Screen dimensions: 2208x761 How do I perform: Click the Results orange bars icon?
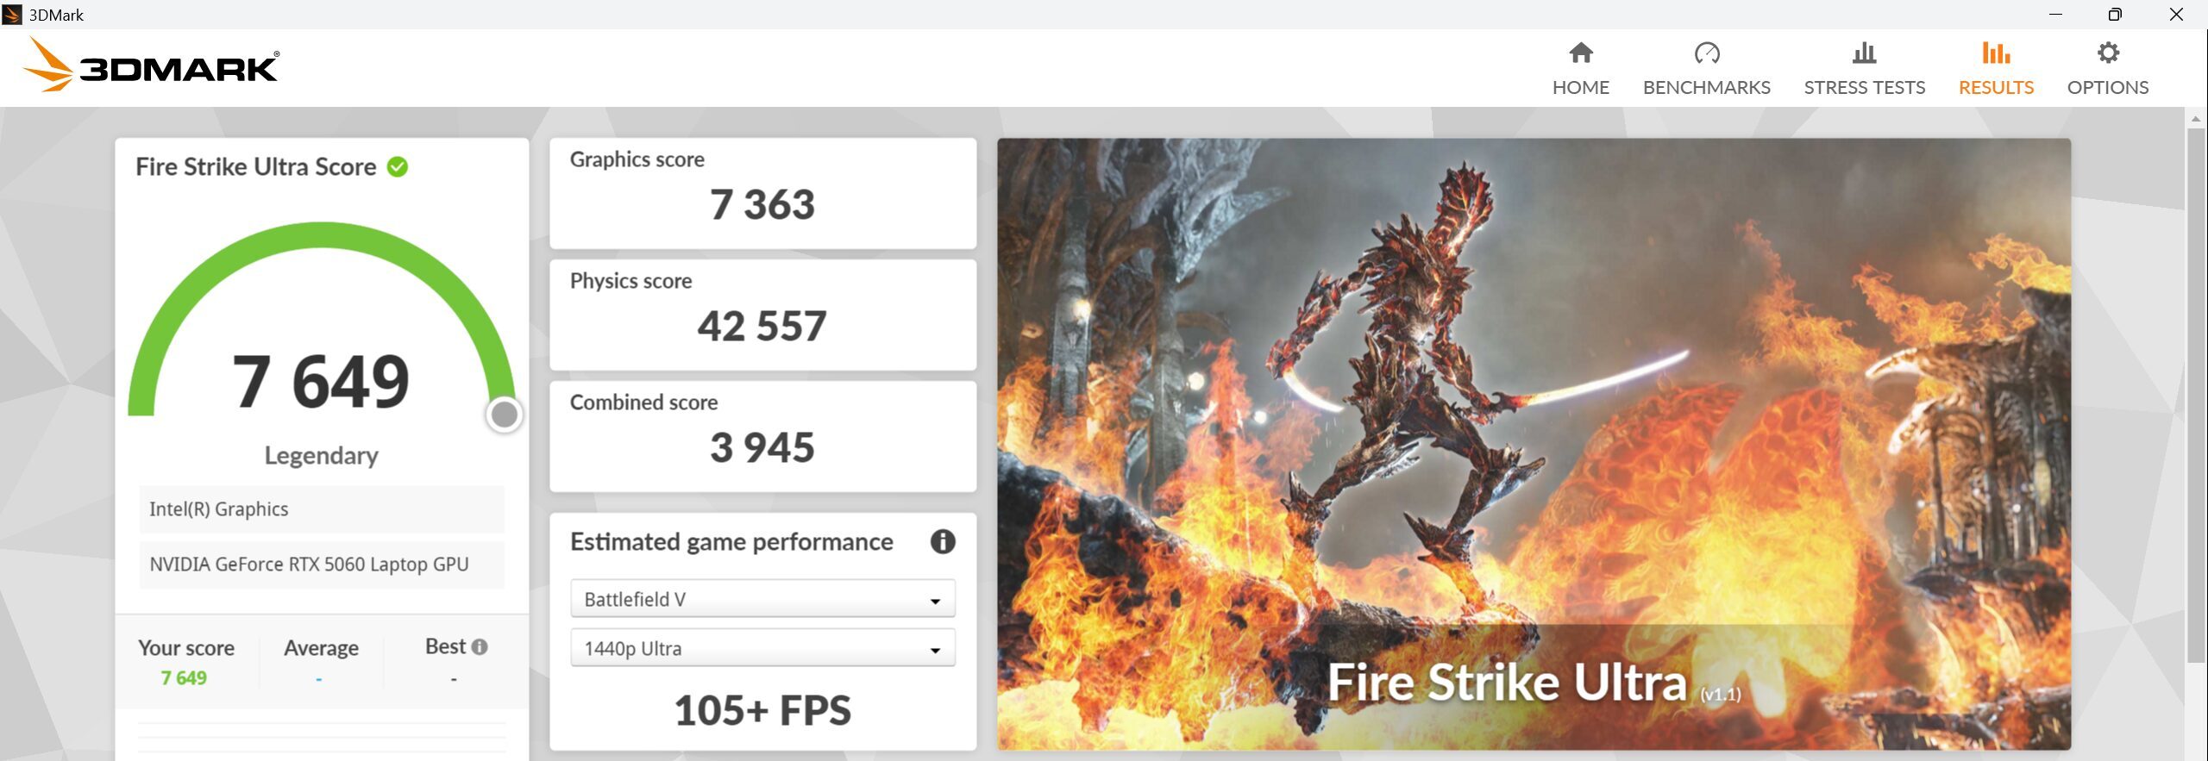1995,53
